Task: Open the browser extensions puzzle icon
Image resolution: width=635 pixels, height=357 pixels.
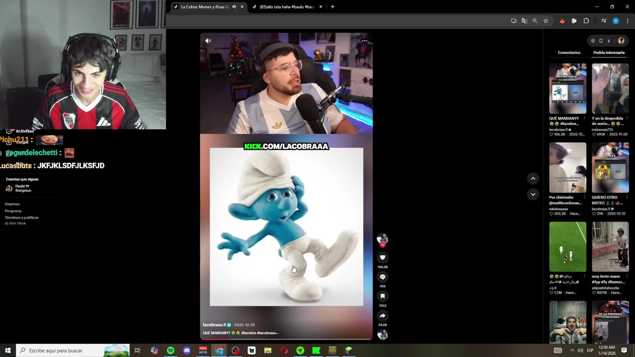Action: pyautogui.click(x=586, y=21)
